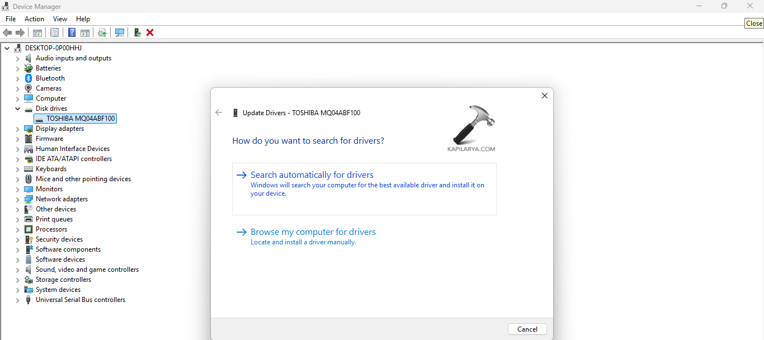Expand the Network adapters category
764x340 pixels.
coord(17,199)
